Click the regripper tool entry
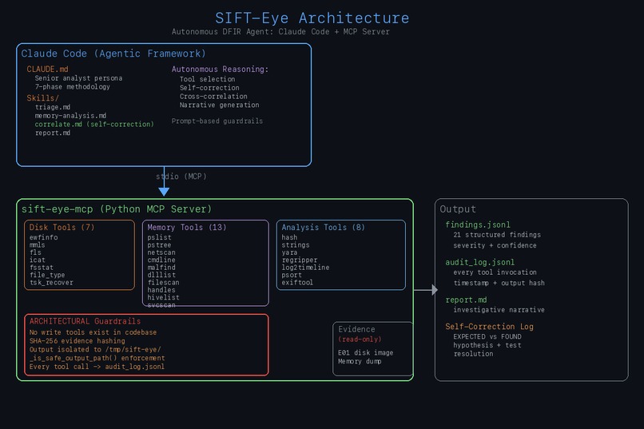Viewport: 644px width, 429px height. [300, 260]
